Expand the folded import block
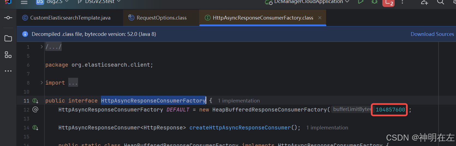456x146 pixels. (41, 83)
